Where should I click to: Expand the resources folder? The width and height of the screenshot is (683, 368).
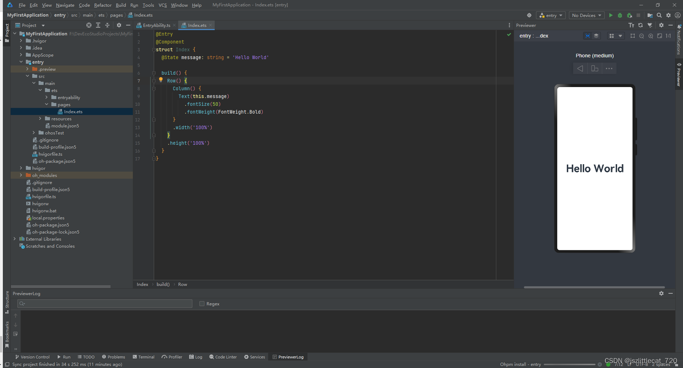[40, 119]
